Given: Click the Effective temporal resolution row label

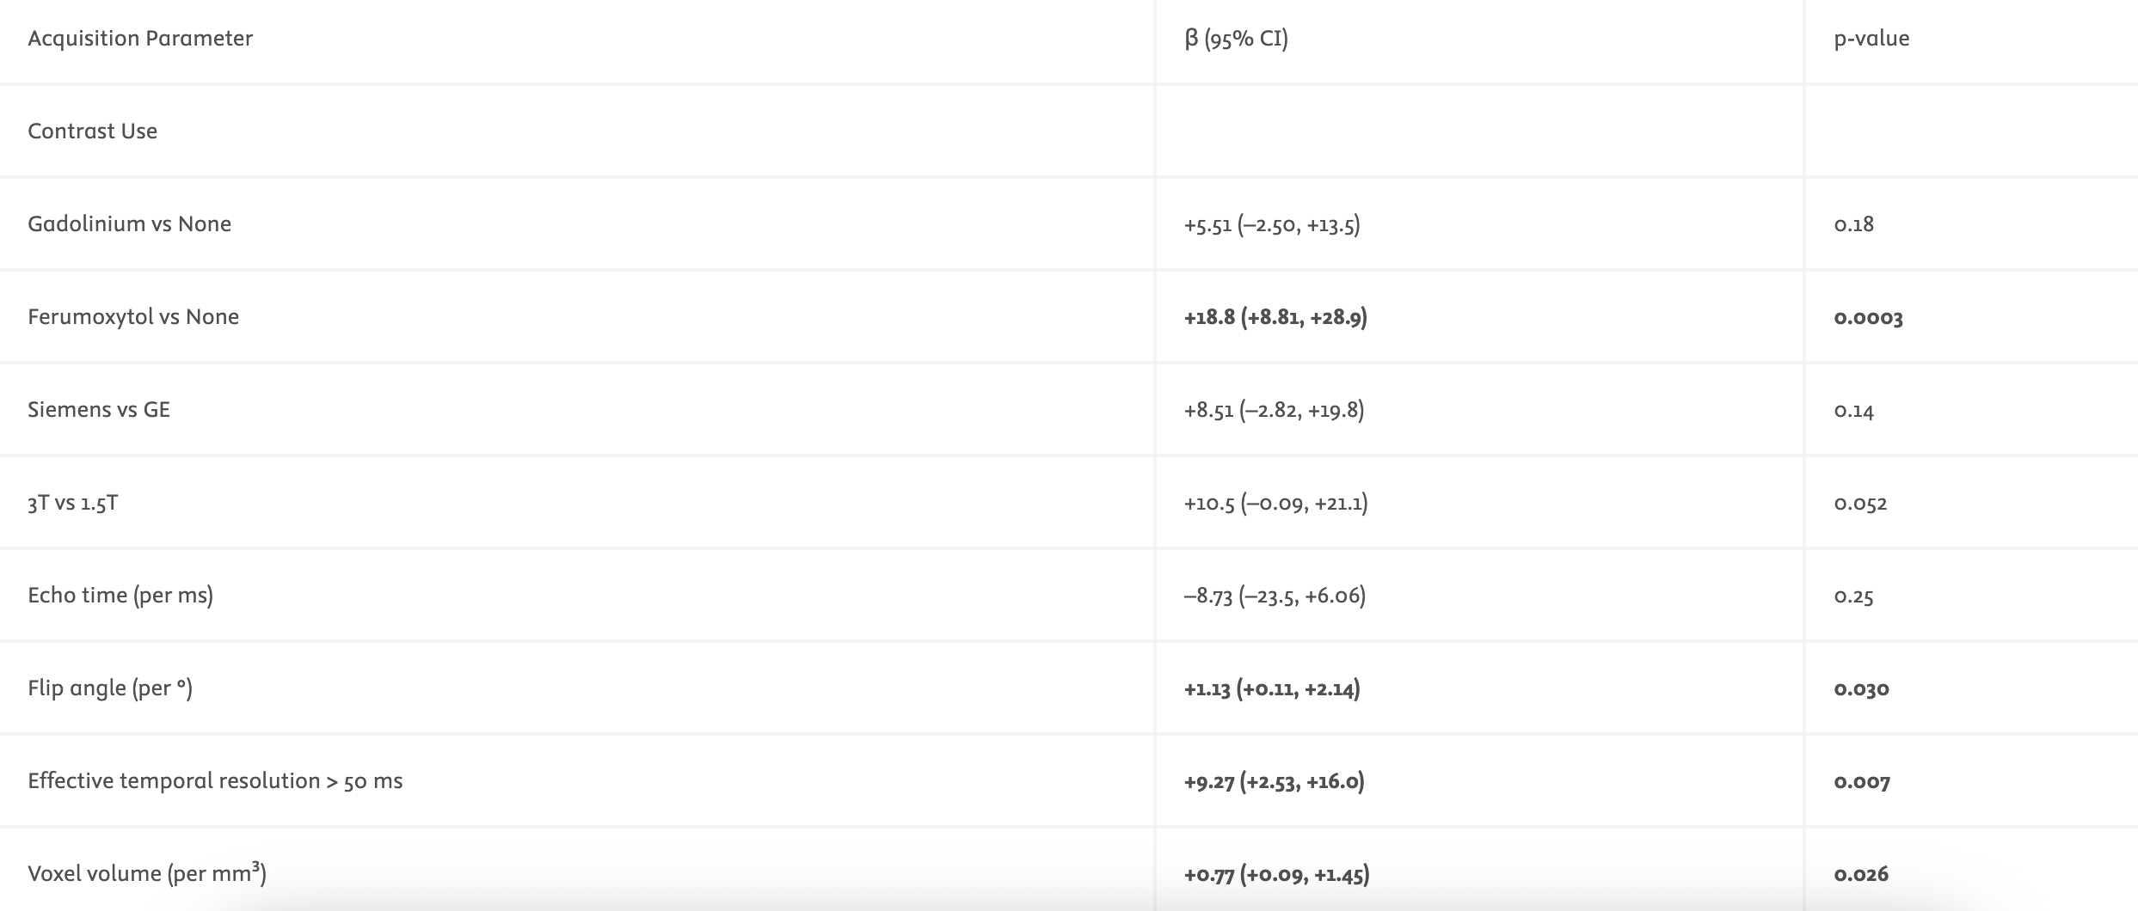Looking at the screenshot, I should tap(215, 781).
